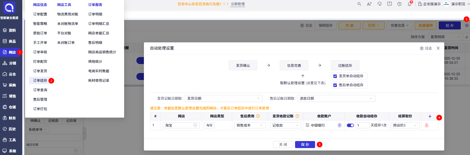Open the notification bell icon

coord(409,4)
